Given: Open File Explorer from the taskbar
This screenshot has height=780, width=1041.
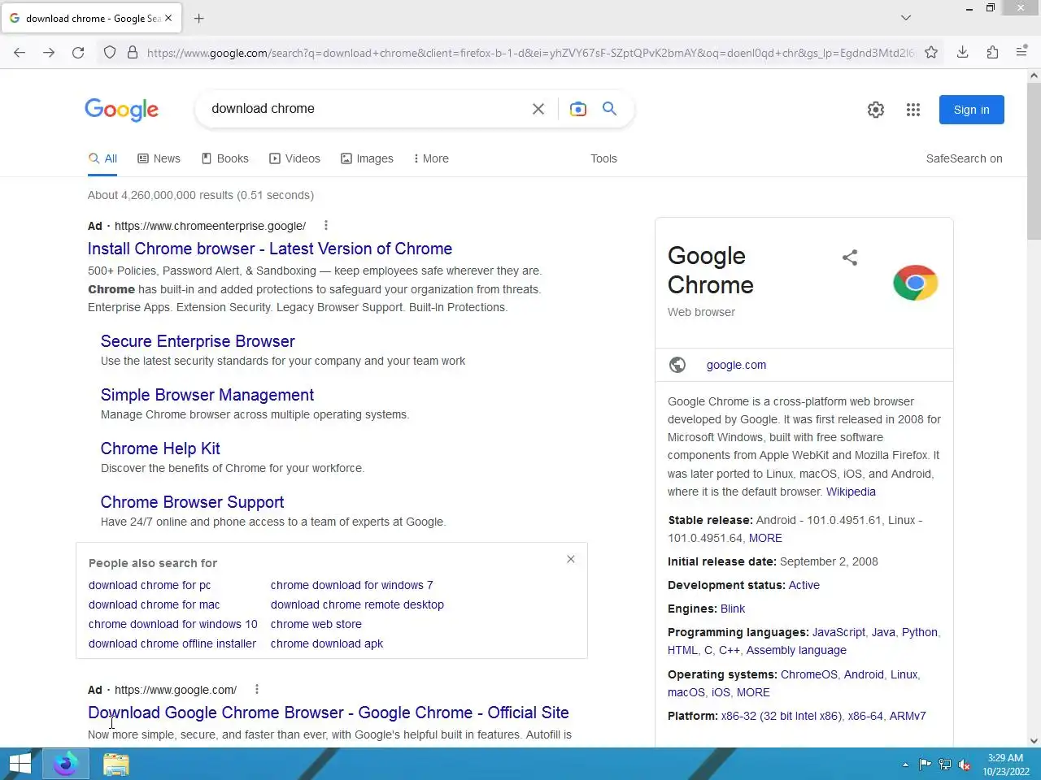Looking at the screenshot, I should [116, 764].
